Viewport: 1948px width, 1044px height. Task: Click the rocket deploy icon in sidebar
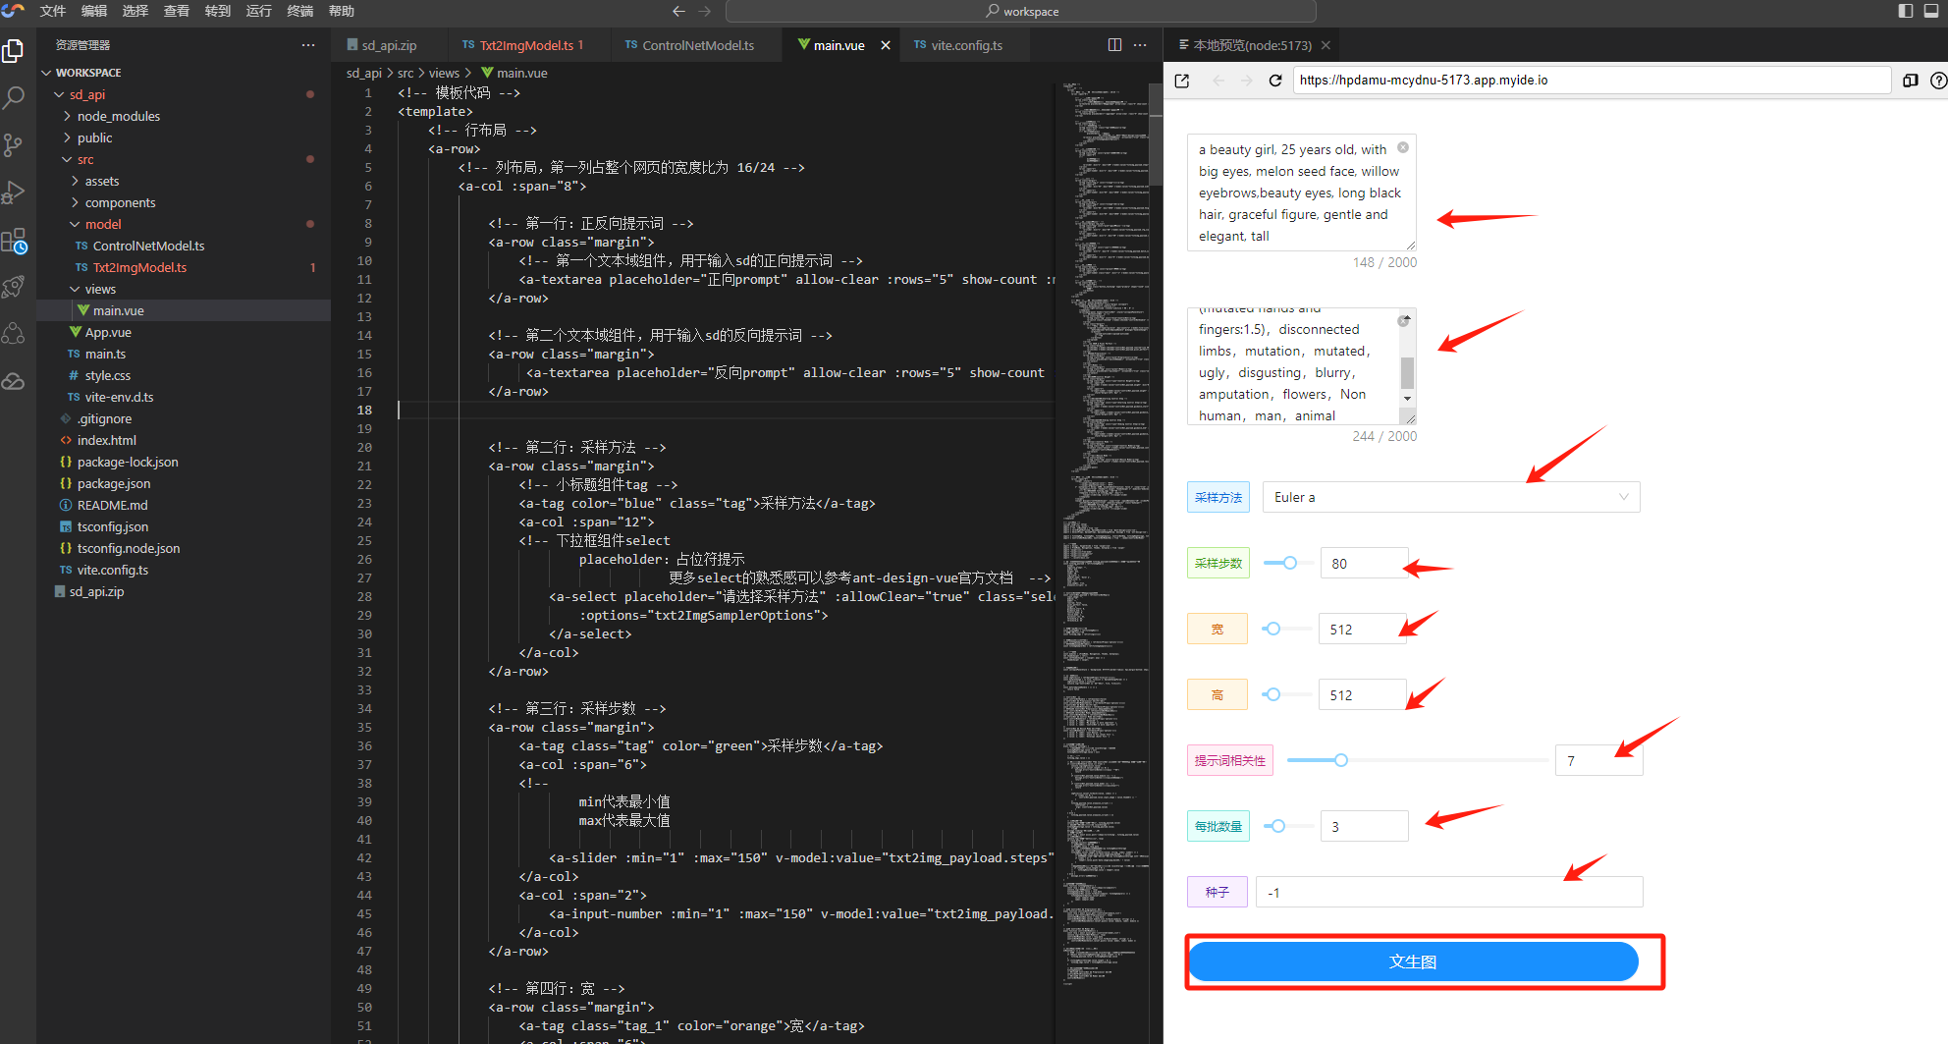click(14, 287)
